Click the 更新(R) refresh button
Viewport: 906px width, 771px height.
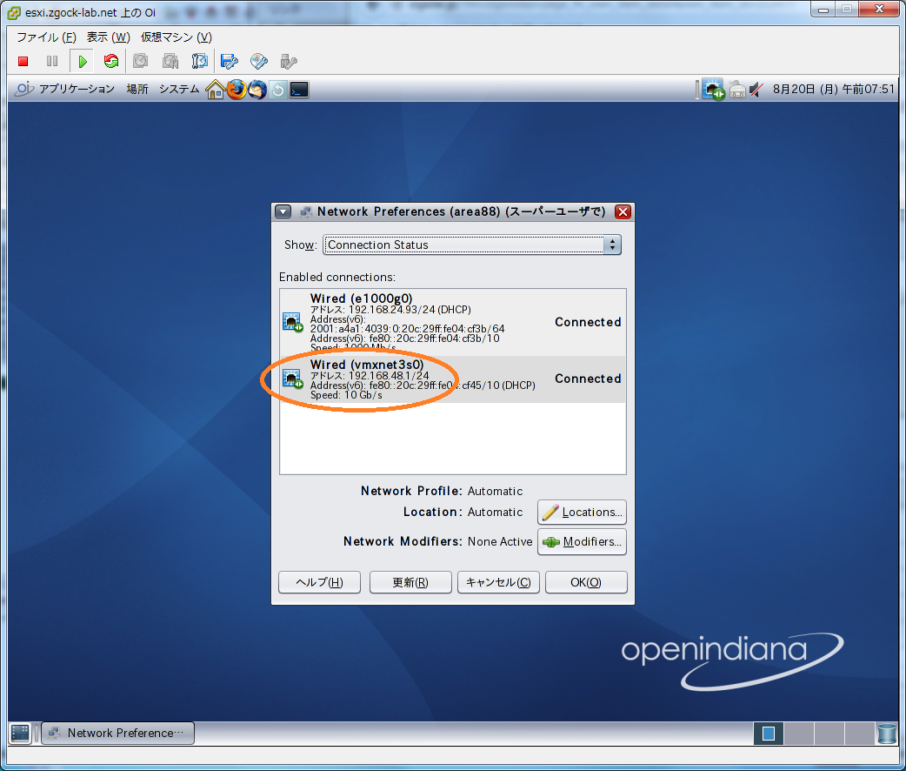410,582
